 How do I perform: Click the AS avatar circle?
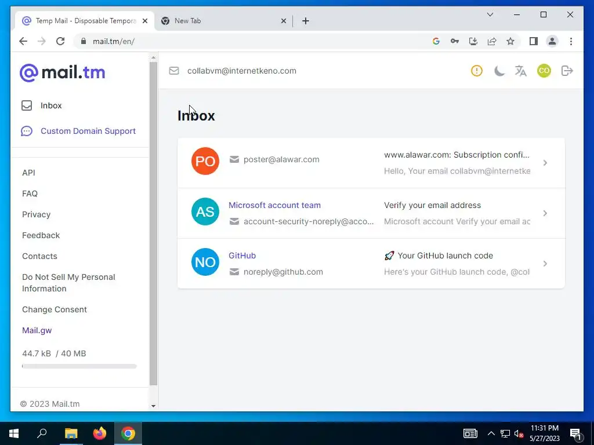coord(205,211)
